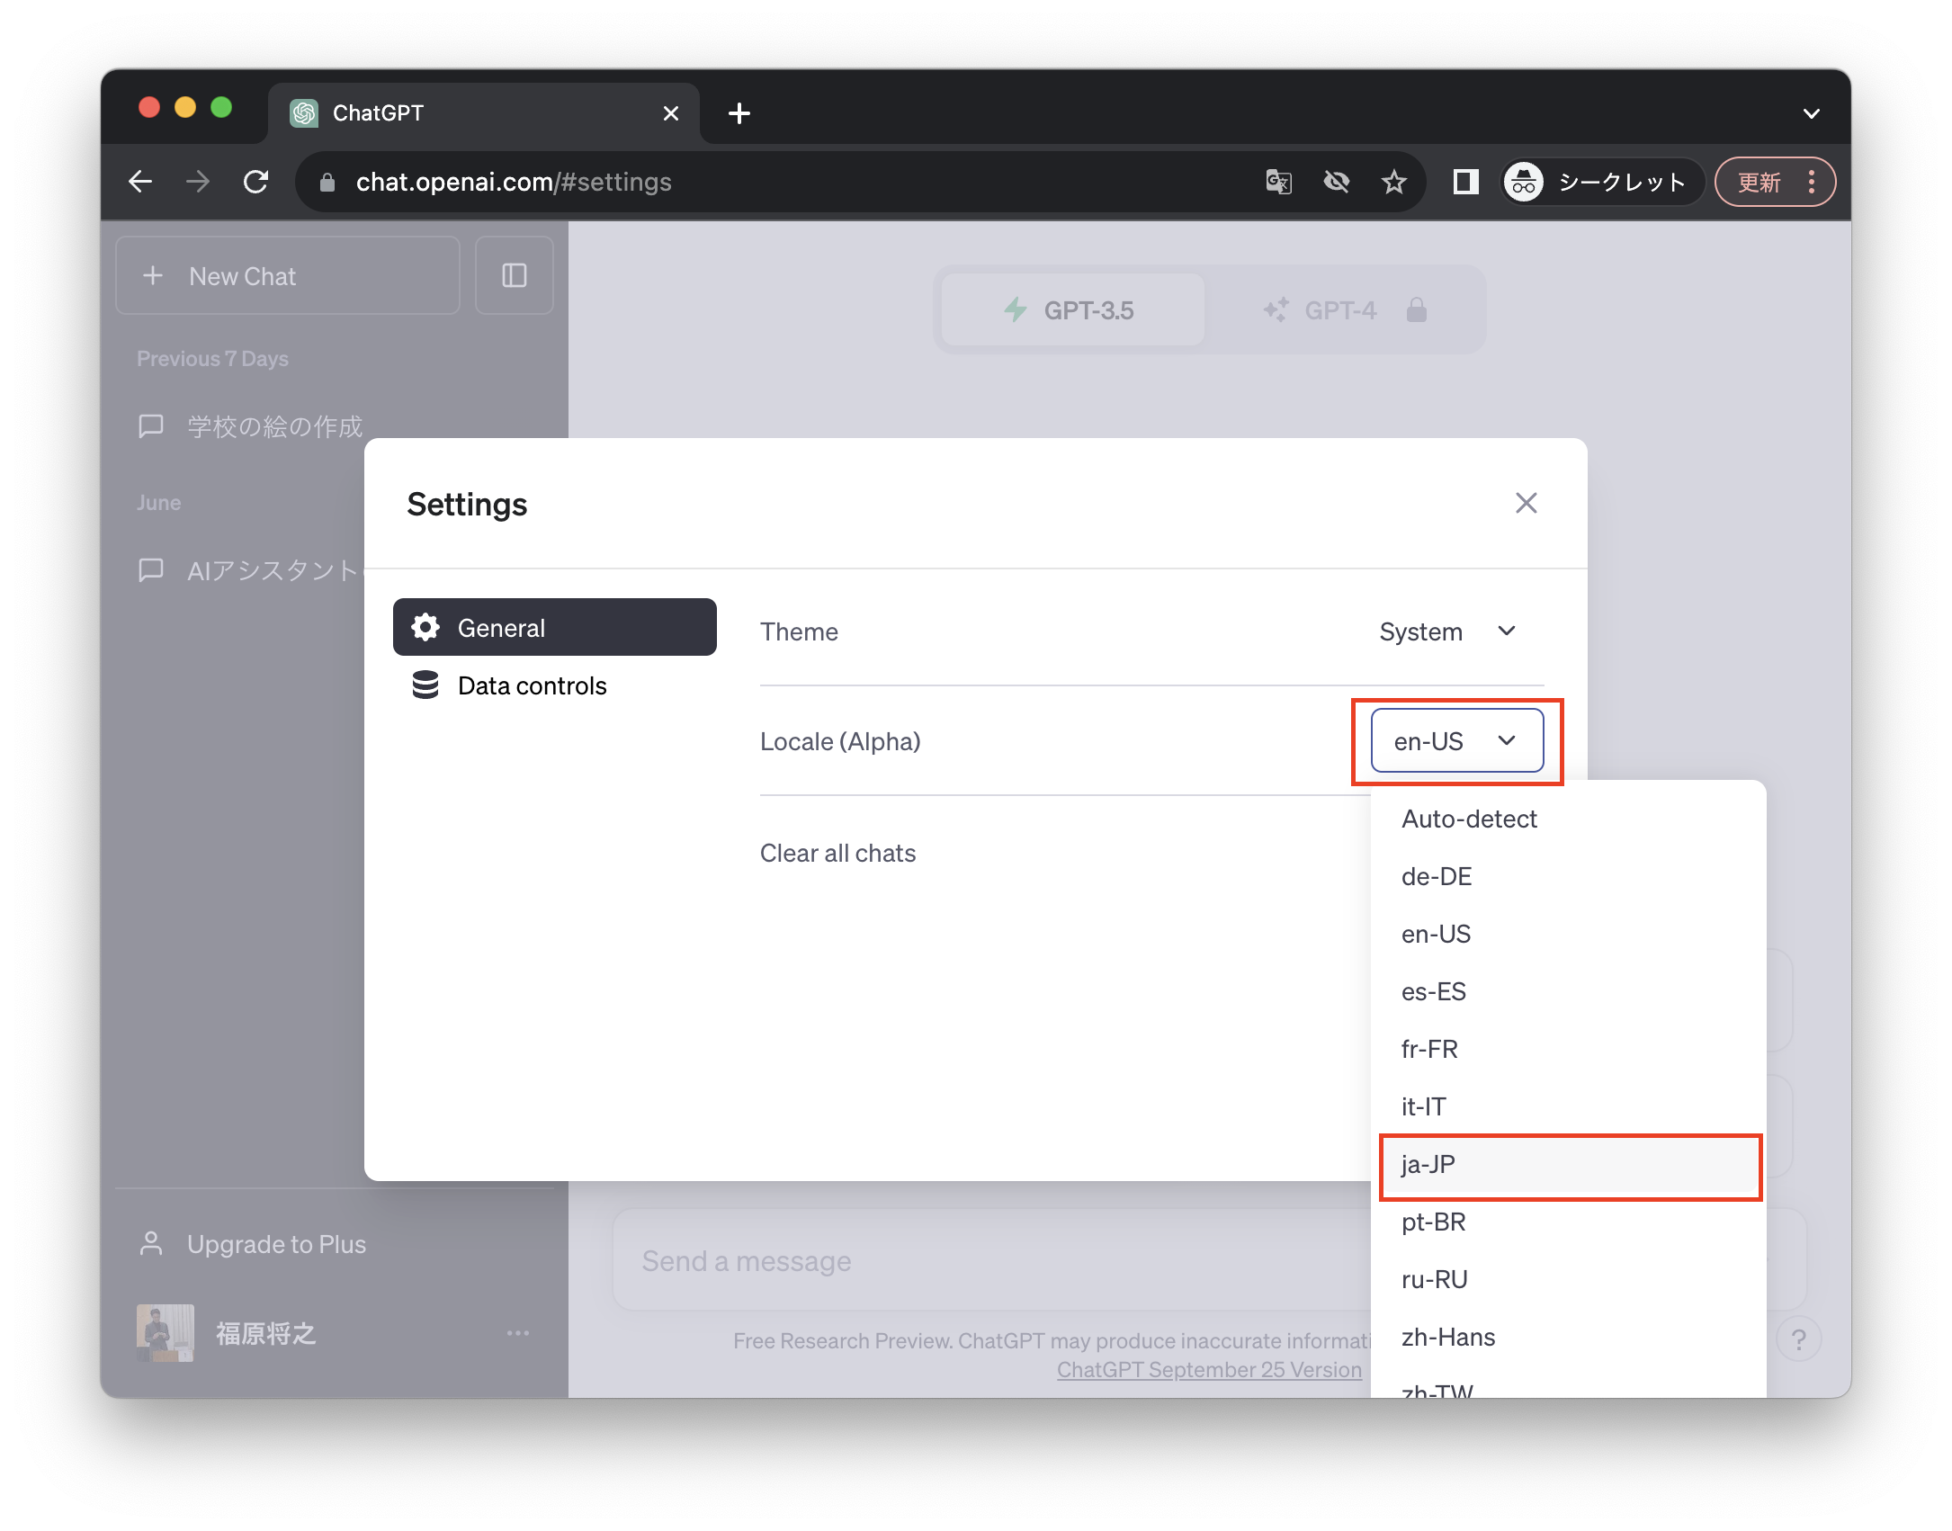Open the Chrome three-dot menu
The height and width of the screenshot is (1531, 1952).
pos(1812,182)
